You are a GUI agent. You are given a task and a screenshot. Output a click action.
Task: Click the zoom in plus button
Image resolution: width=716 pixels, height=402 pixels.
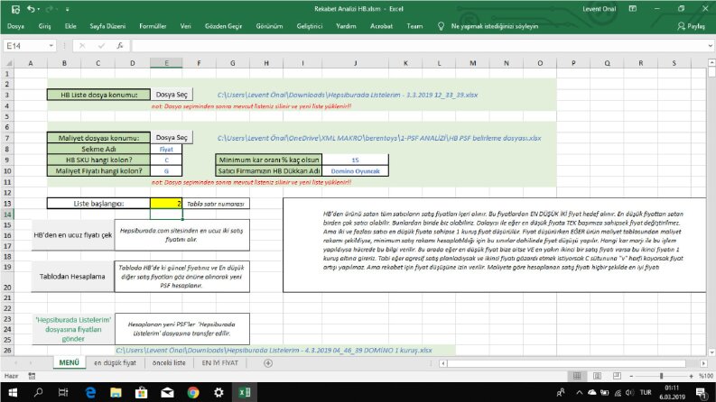(x=691, y=376)
